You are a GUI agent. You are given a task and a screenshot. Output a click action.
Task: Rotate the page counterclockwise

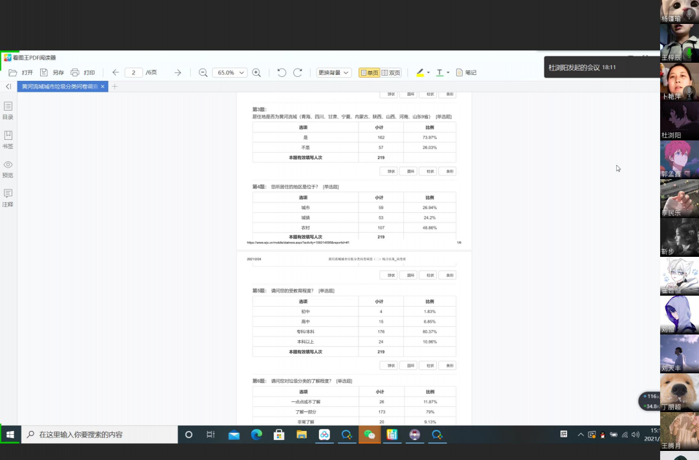coord(282,73)
